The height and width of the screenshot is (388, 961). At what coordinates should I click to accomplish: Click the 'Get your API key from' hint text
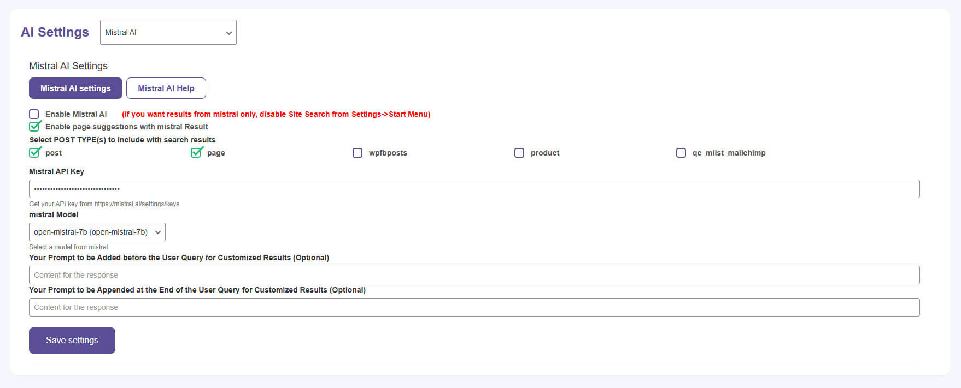click(104, 204)
